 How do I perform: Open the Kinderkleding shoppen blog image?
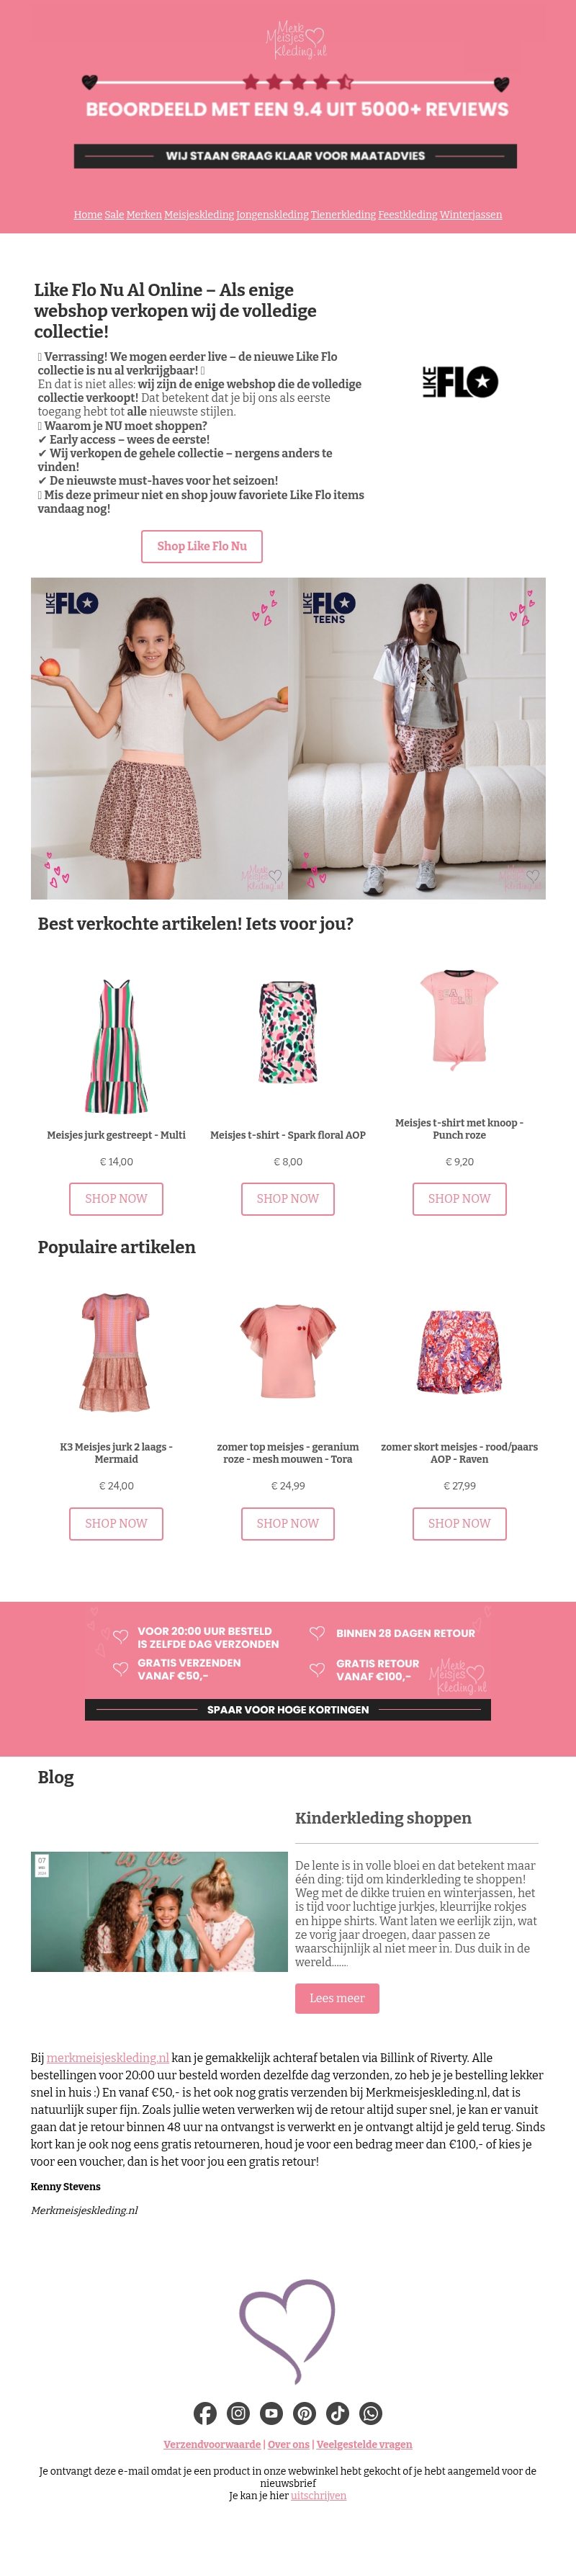click(x=159, y=1911)
